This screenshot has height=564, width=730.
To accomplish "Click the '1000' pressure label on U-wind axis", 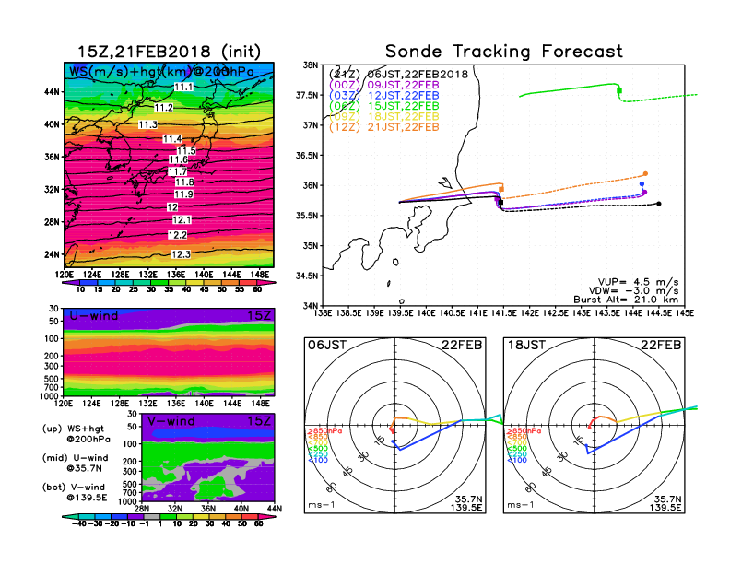I will tap(50, 396).
